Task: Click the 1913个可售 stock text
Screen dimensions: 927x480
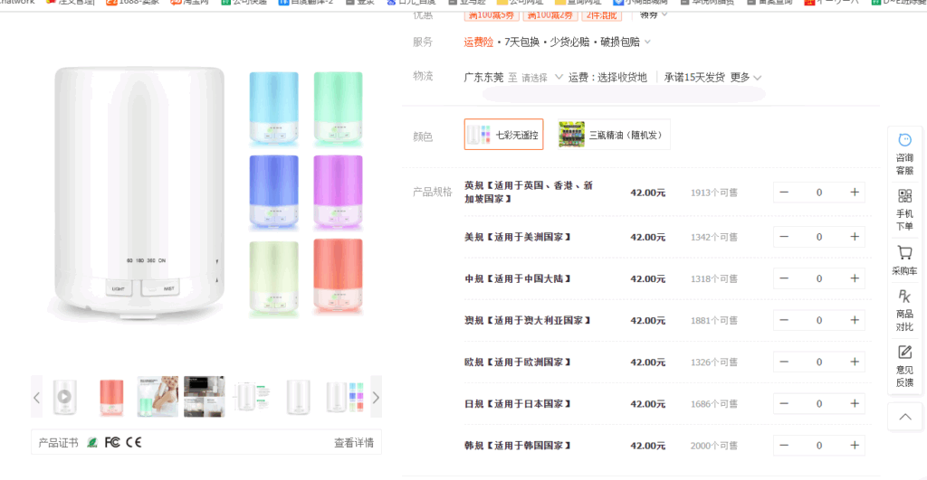Action: [x=713, y=193]
